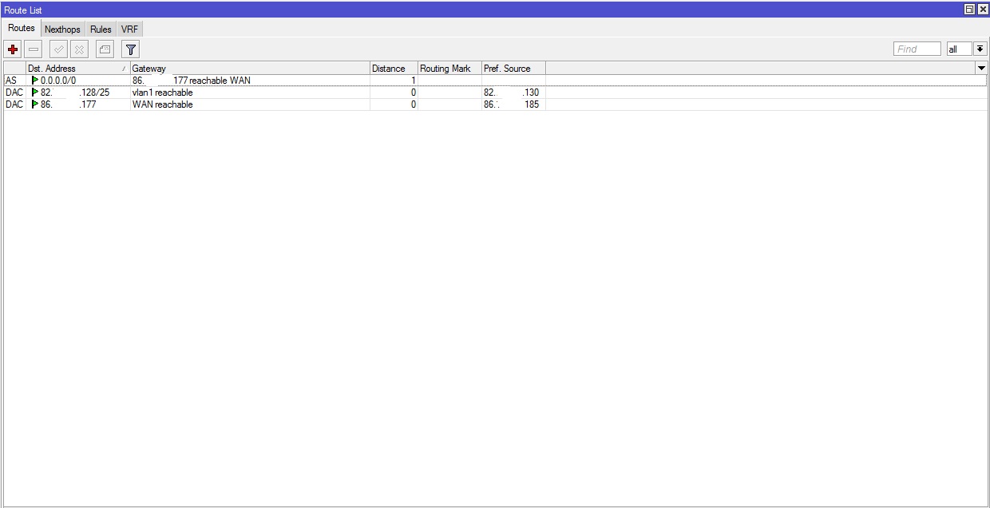
Task: Click the Distance 0 cell of the vlan1 row
Action: (x=394, y=93)
